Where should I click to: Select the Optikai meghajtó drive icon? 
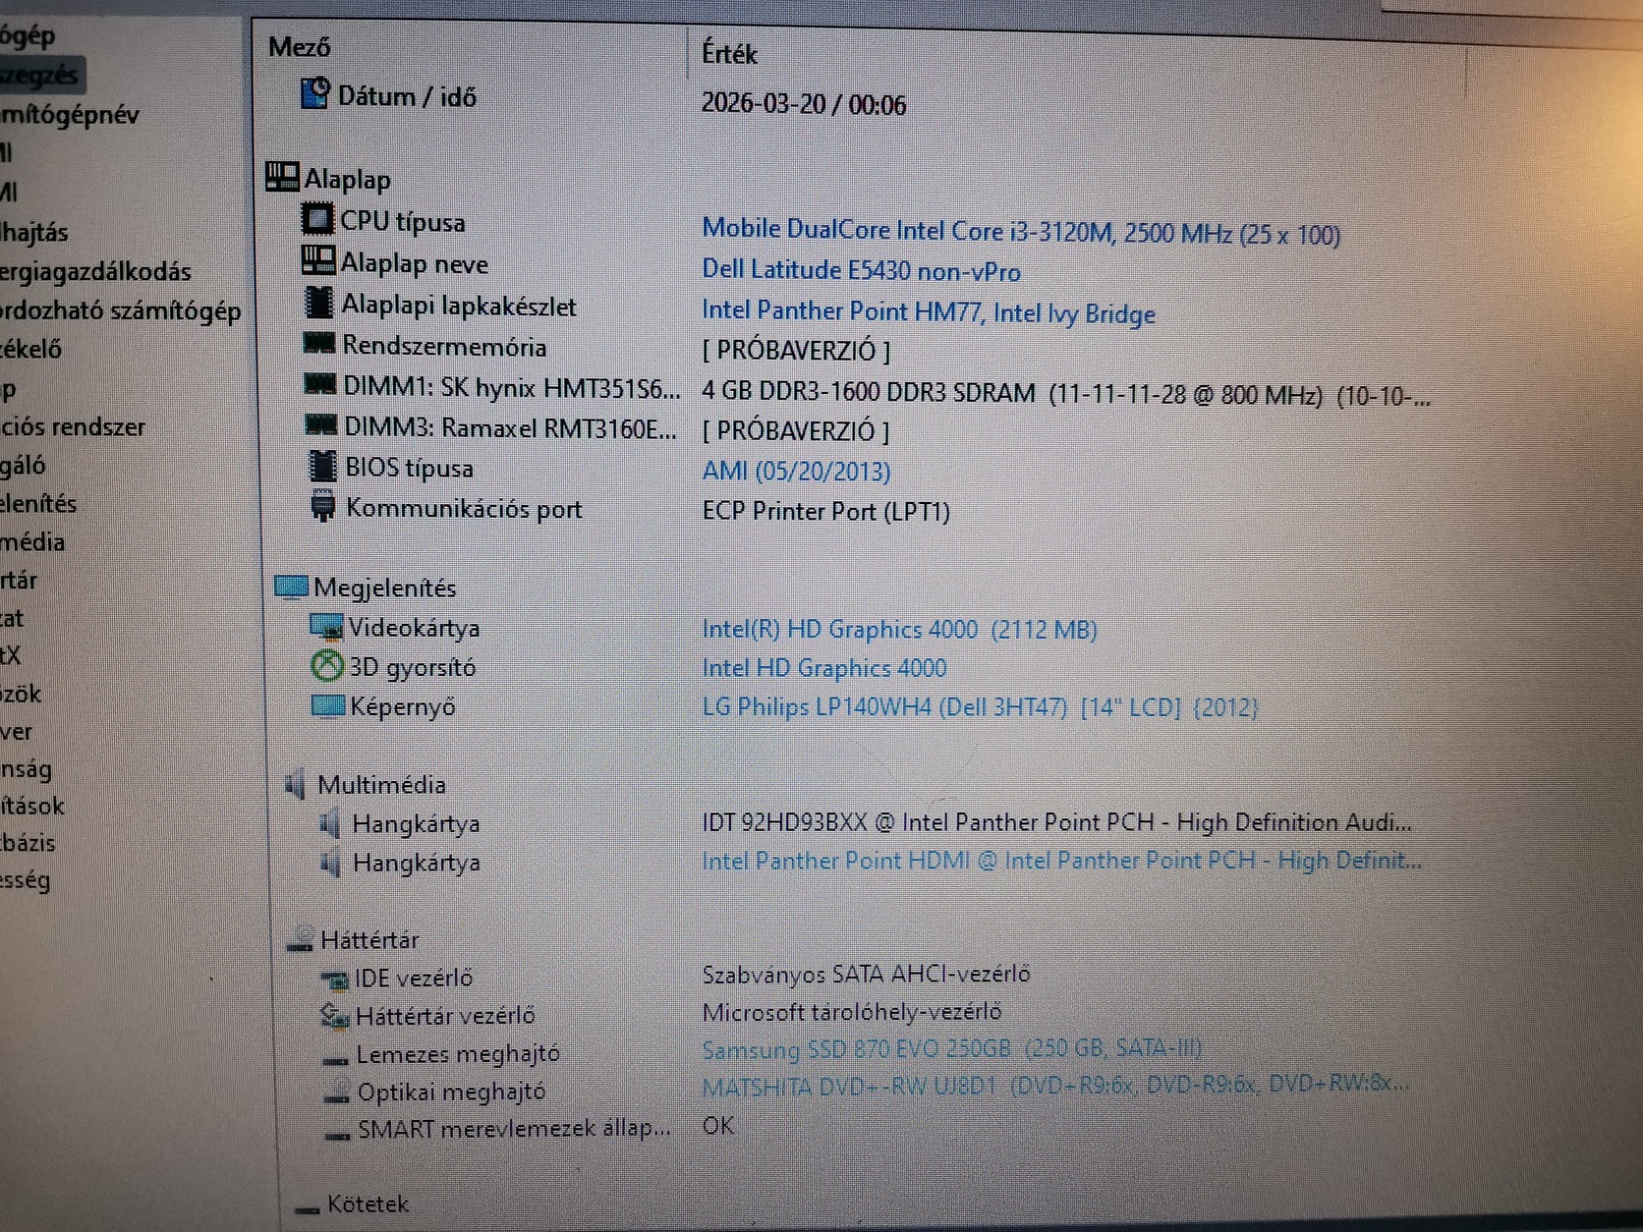click(x=337, y=1092)
